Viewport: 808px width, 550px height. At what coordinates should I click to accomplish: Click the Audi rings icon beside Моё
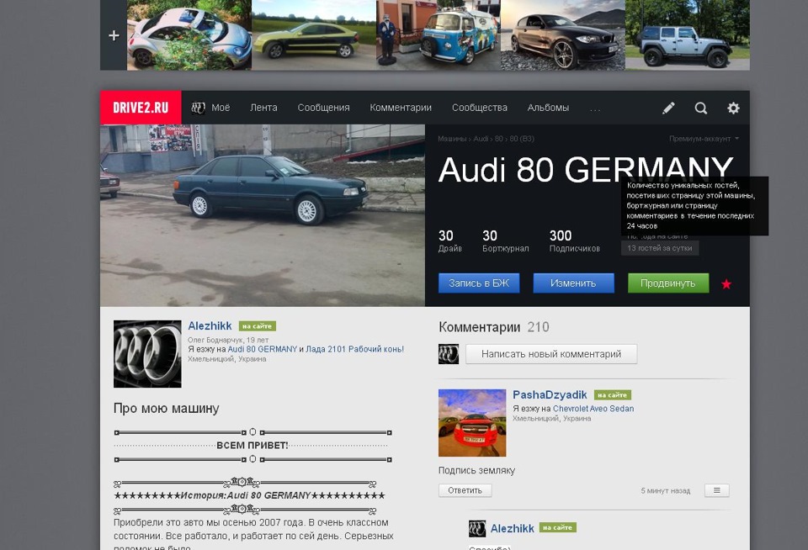click(199, 108)
